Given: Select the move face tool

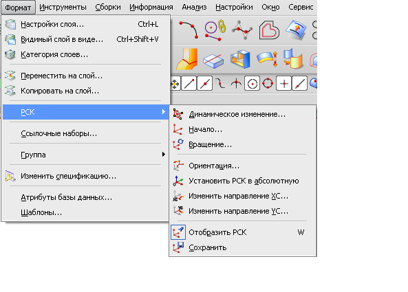Looking at the screenshot, I should coord(294,58).
